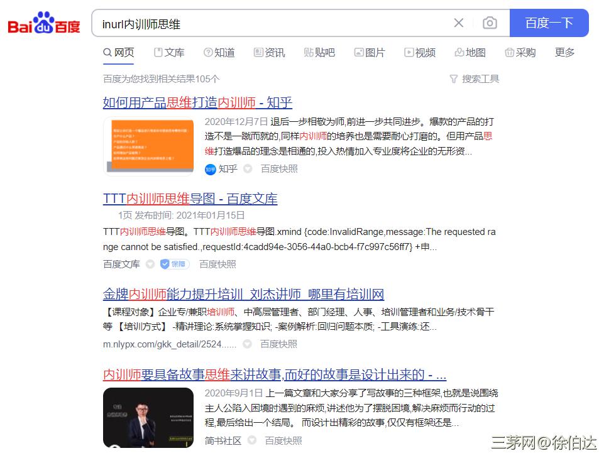Select the 网页 tab
This screenshot has width=599, height=463.
point(119,53)
